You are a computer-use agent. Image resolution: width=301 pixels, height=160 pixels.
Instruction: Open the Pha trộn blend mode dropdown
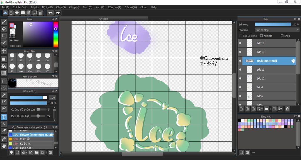click(277, 30)
